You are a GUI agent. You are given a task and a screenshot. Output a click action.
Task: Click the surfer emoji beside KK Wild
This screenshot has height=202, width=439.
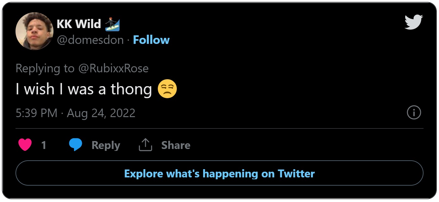(x=113, y=24)
